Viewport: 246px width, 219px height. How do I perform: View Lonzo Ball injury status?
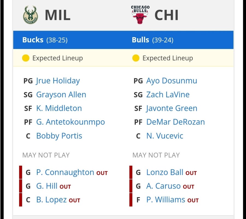coord(165,172)
